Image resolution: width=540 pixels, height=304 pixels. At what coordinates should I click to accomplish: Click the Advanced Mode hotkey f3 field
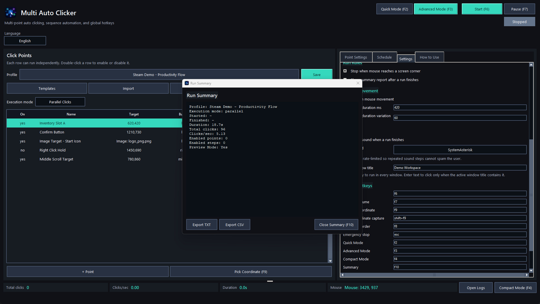click(x=460, y=251)
